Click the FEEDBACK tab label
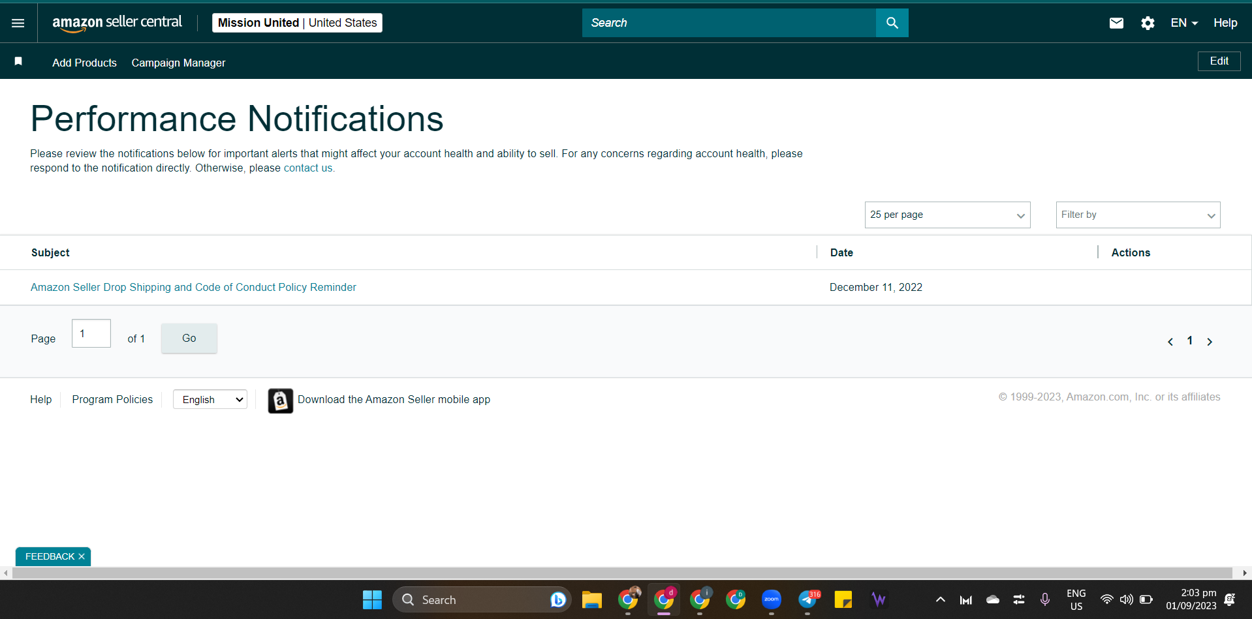The image size is (1252, 619). click(50, 556)
